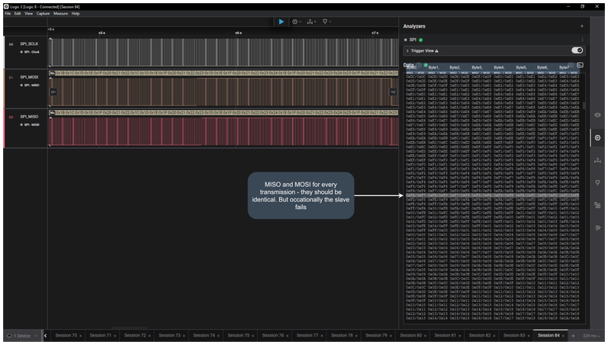Image resolution: width=608 pixels, height=345 pixels.
Task: Click the data table vertical scrollbar
Action: [584, 105]
